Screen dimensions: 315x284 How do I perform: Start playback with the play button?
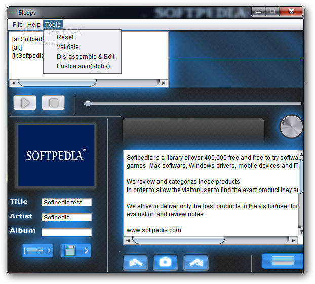[25, 103]
